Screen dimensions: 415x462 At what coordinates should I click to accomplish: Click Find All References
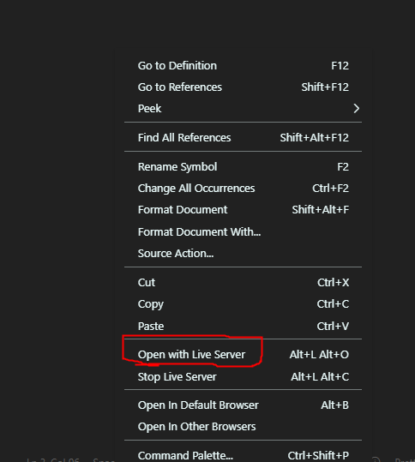coord(244,138)
